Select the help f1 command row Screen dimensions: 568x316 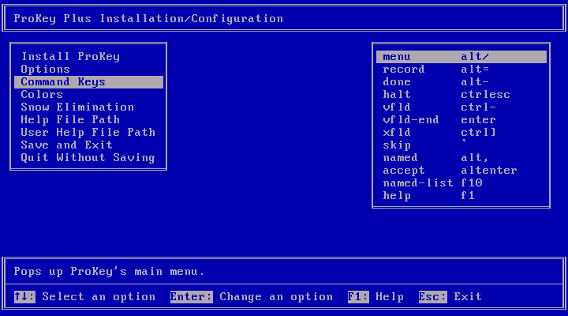[461, 196]
